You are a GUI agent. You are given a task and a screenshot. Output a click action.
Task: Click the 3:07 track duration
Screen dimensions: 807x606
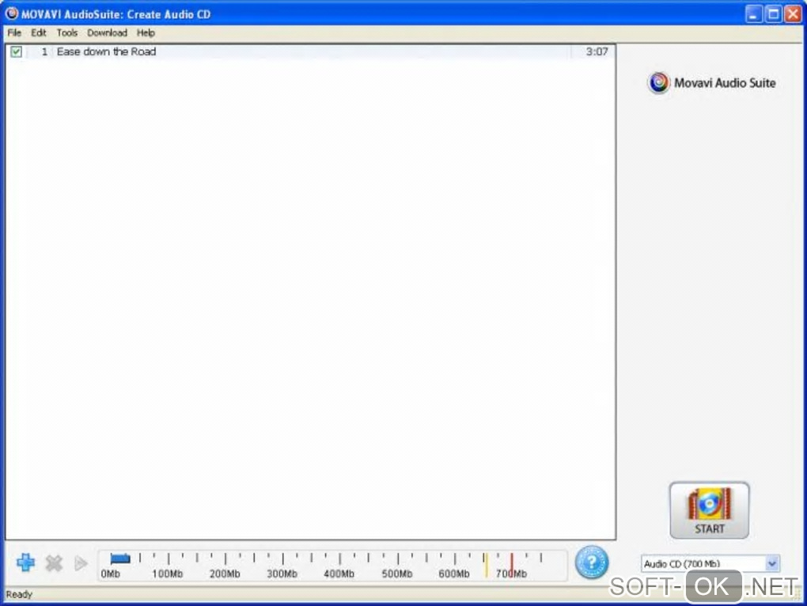(597, 51)
